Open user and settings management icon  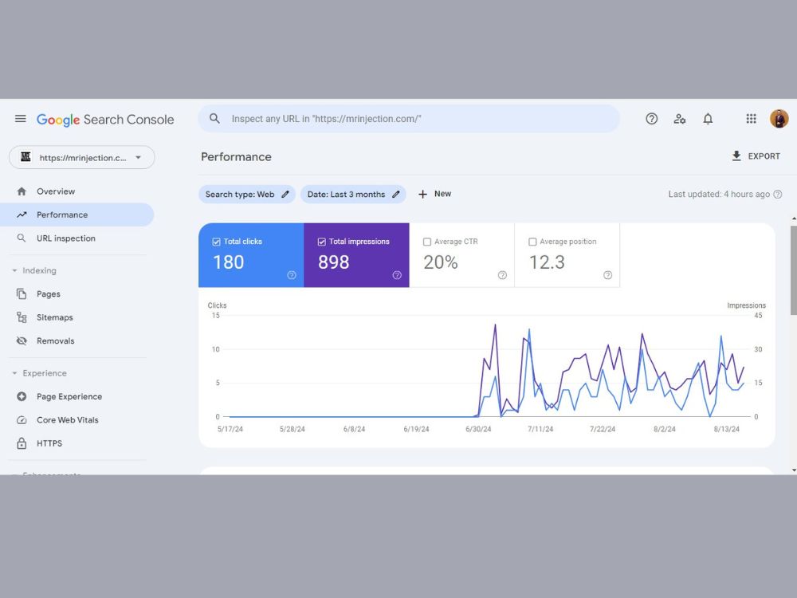coord(680,119)
